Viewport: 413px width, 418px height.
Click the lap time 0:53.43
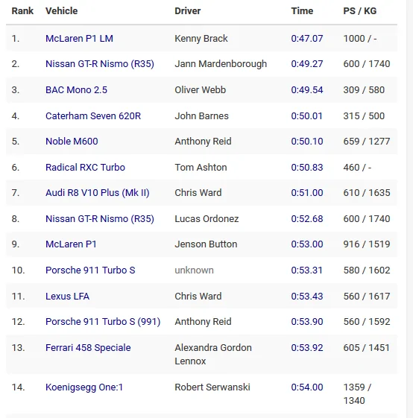307,297
